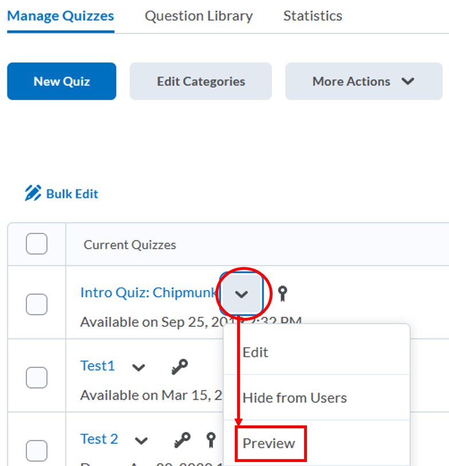The height and width of the screenshot is (466, 449).
Task: Open the Test 2 actions chevron
Action: (141, 440)
